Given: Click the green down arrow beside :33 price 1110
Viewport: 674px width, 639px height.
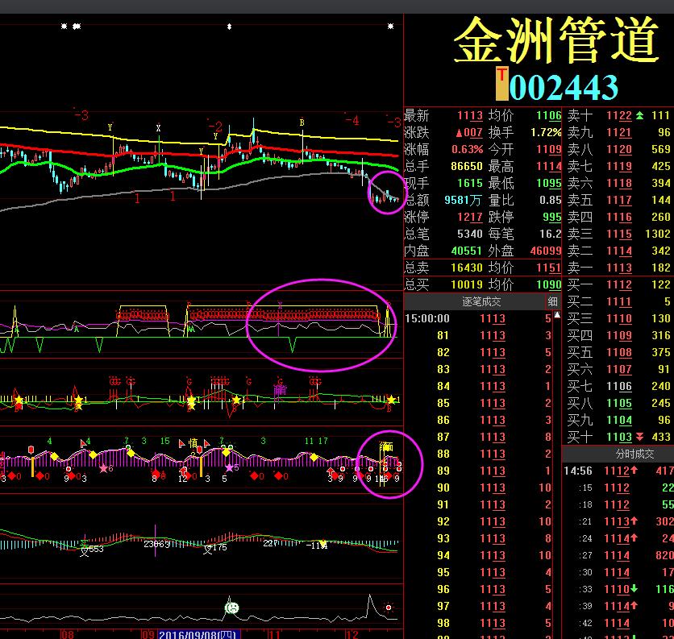Looking at the screenshot, I should [x=634, y=589].
